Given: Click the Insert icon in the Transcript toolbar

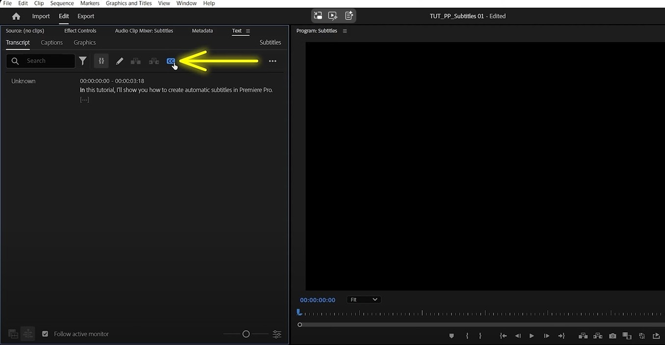Looking at the screenshot, I should click(x=136, y=61).
